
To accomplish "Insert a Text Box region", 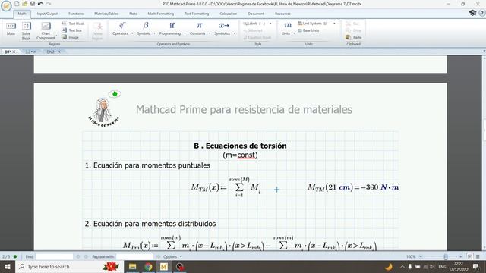I will pyautogui.click(x=72, y=30).
